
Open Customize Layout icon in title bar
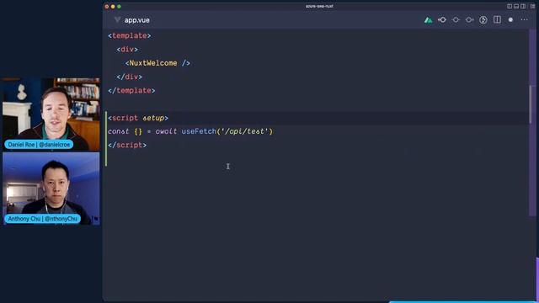coord(532,6)
